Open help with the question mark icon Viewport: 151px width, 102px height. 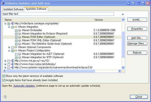coord(5,97)
